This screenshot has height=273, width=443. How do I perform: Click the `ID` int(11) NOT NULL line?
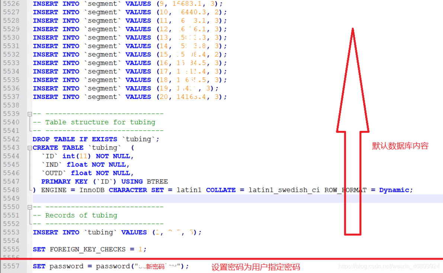(x=87, y=156)
